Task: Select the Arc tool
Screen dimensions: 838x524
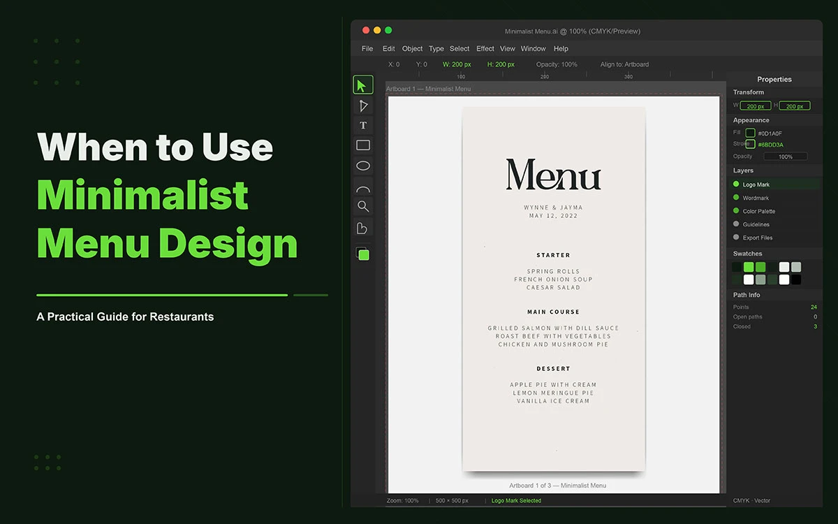Action: tap(362, 188)
